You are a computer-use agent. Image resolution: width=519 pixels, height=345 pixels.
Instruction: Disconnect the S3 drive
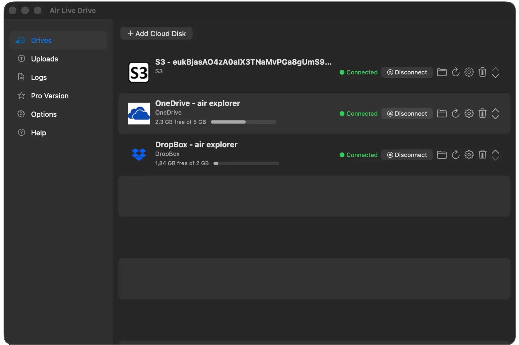click(407, 72)
